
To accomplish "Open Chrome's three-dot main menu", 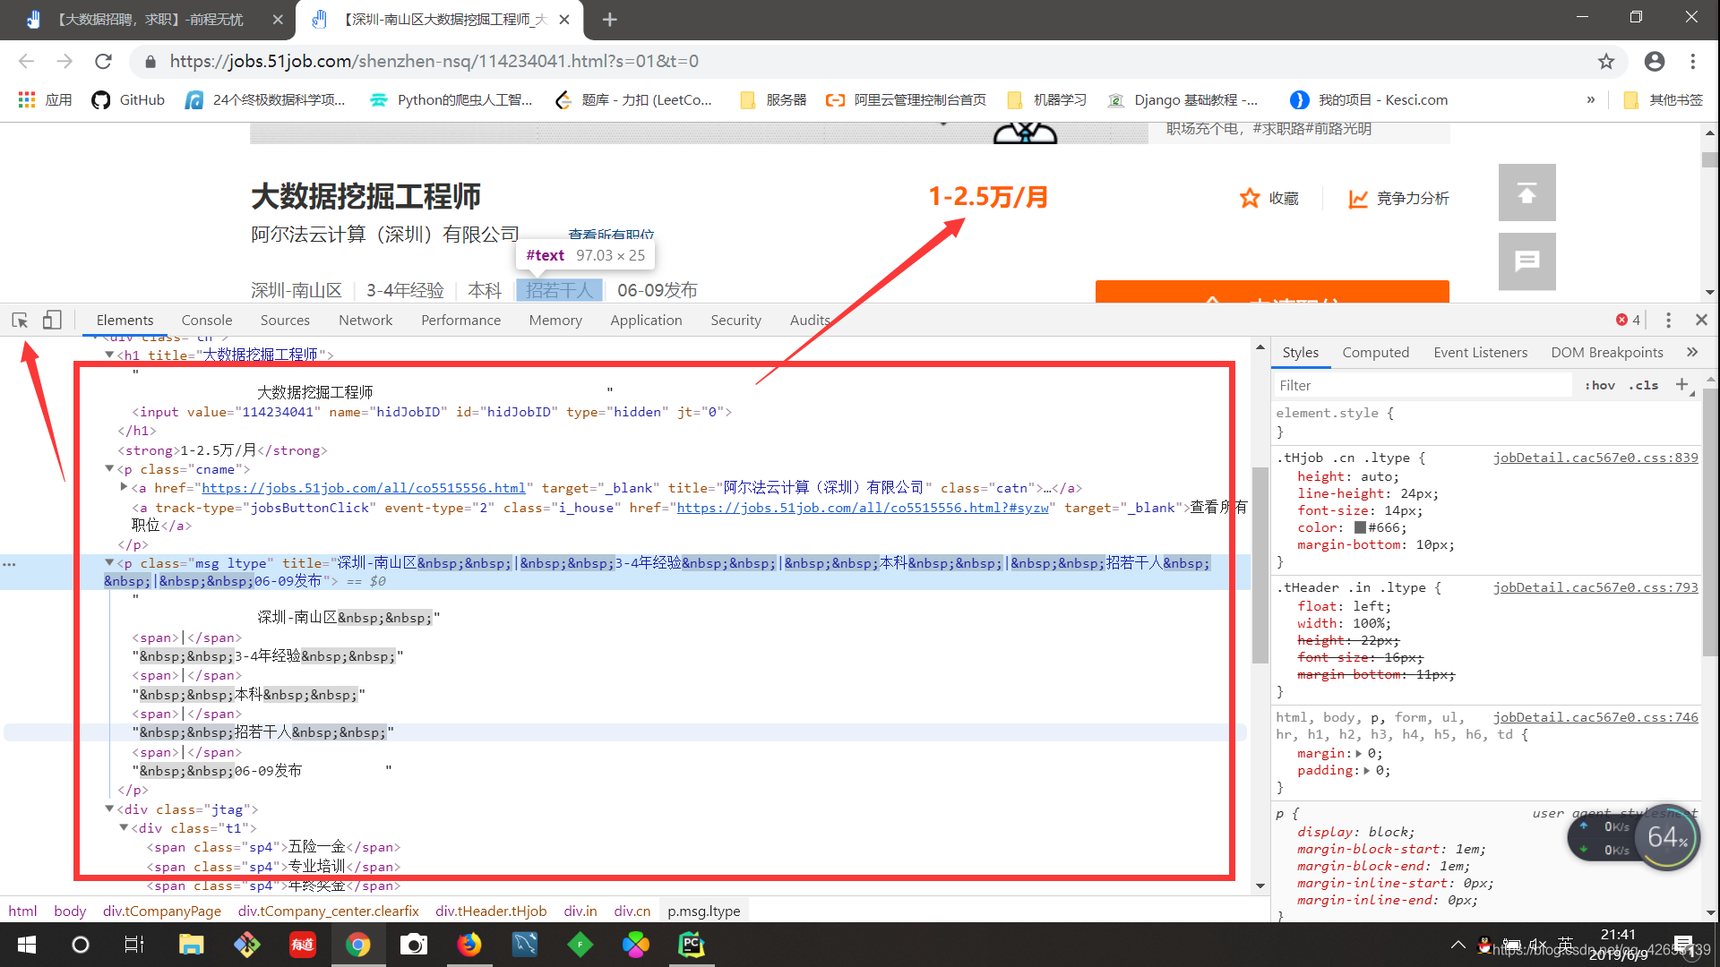I will coord(1693,61).
